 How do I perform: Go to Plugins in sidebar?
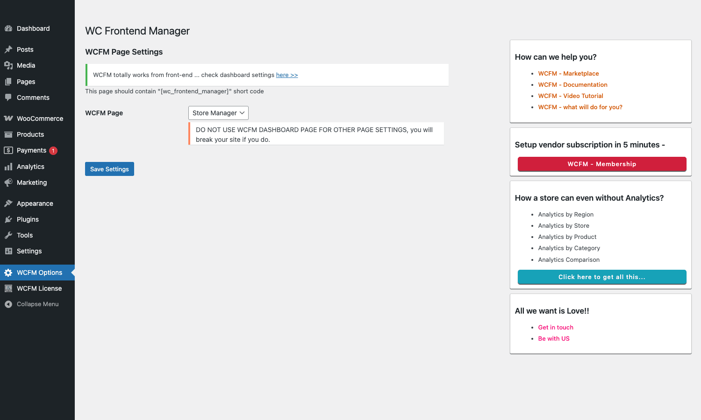pos(37,219)
